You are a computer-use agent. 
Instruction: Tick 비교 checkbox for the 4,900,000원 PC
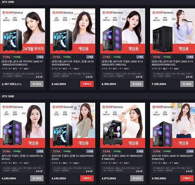[x=190, y=151]
